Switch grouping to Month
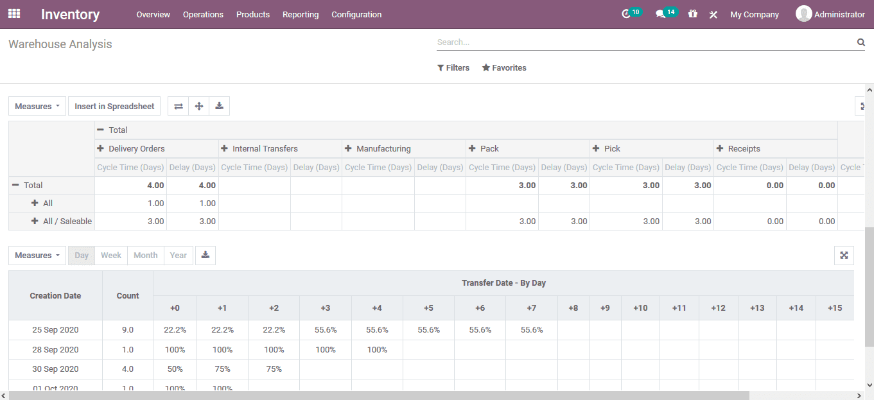 point(145,255)
